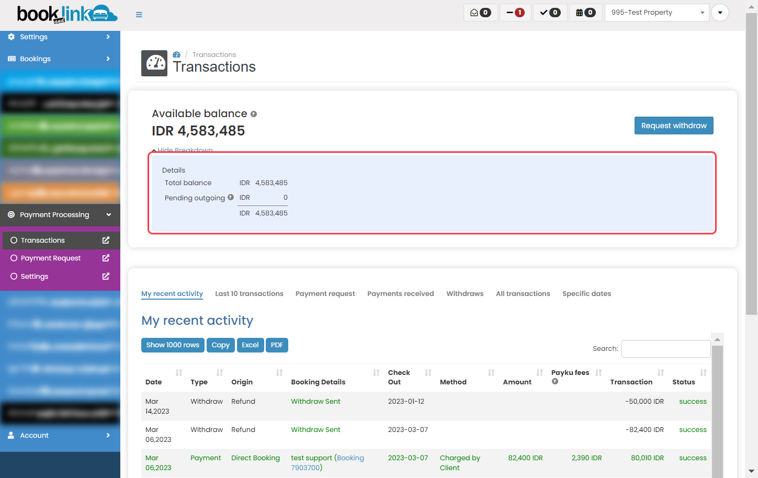758x478 pixels.
Task: Click the Payment Processing target icon
Action: point(12,215)
